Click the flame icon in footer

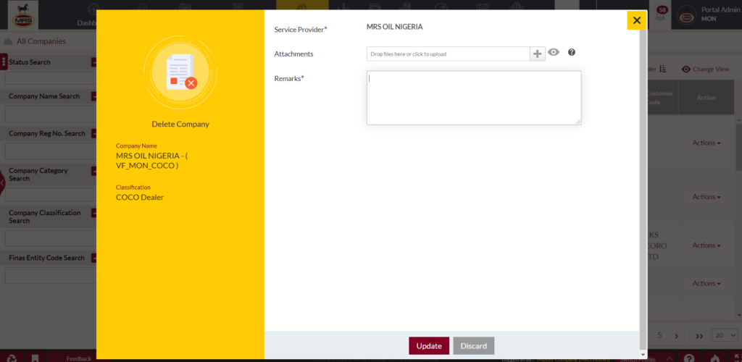point(715,358)
